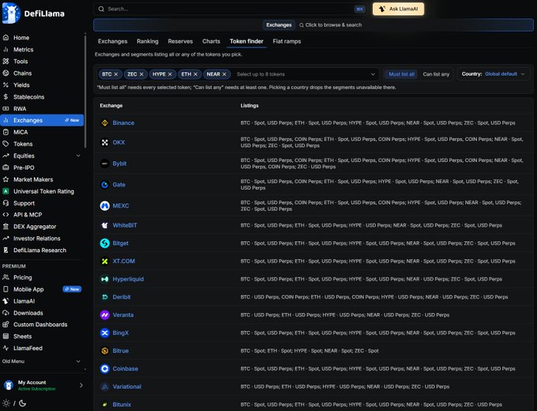Switch to dark theme moon icon
This screenshot has height=411, width=537.
[23, 403]
